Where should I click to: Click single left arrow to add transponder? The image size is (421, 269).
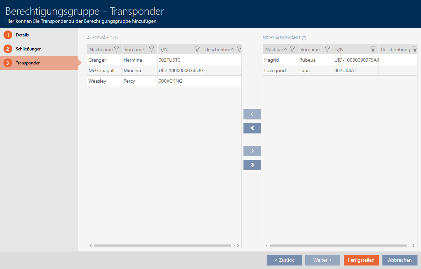point(252,114)
